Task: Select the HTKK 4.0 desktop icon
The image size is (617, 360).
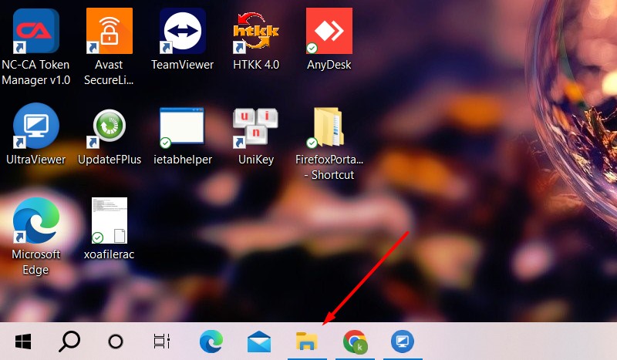Action: pos(256,32)
